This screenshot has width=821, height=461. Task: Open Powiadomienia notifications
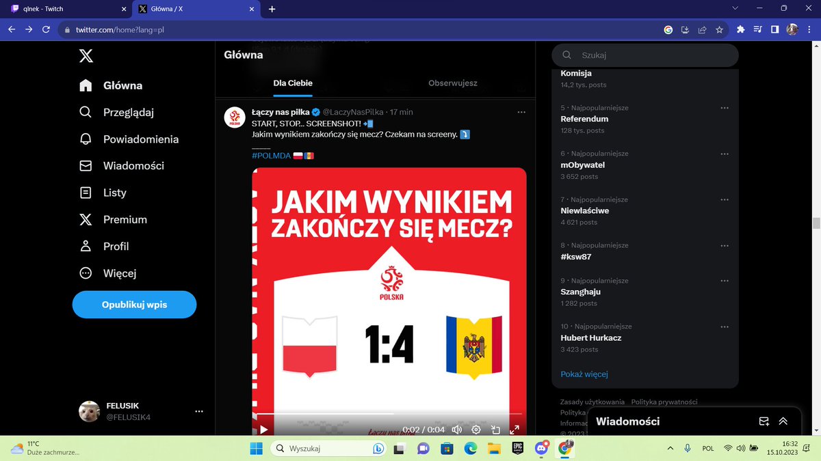point(129,139)
